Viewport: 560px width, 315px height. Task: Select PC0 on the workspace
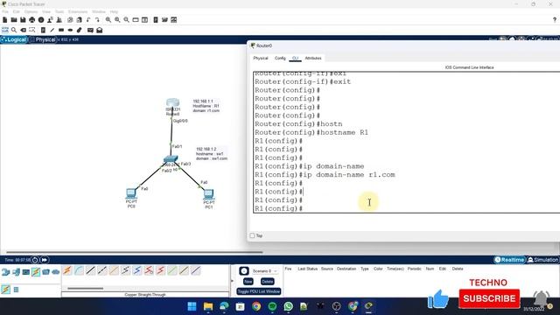tap(131, 193)
